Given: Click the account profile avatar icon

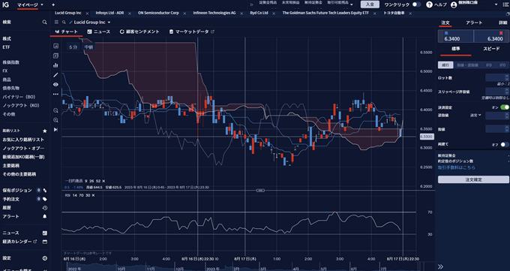Looking at the screenshot, I should pyautogui.click(x=454, y=5).
